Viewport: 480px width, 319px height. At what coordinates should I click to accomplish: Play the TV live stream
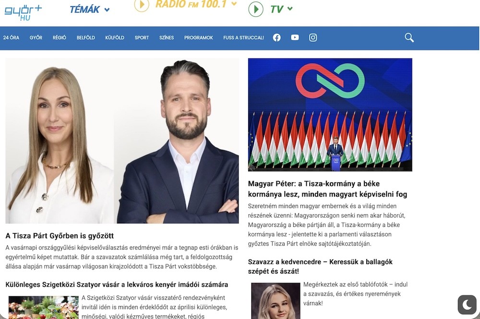tap(256, 9)
